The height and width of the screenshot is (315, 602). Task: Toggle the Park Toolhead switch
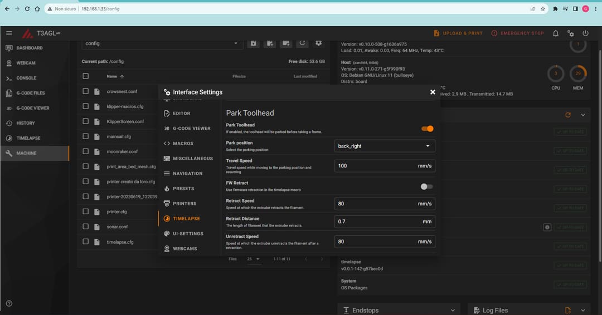(428, 129)
